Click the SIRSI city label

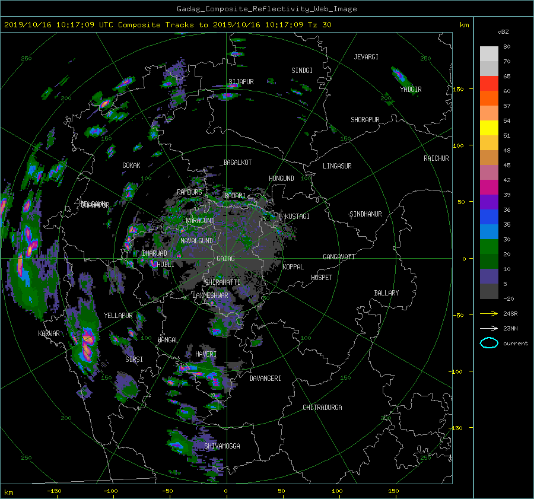tap(134, 360)
